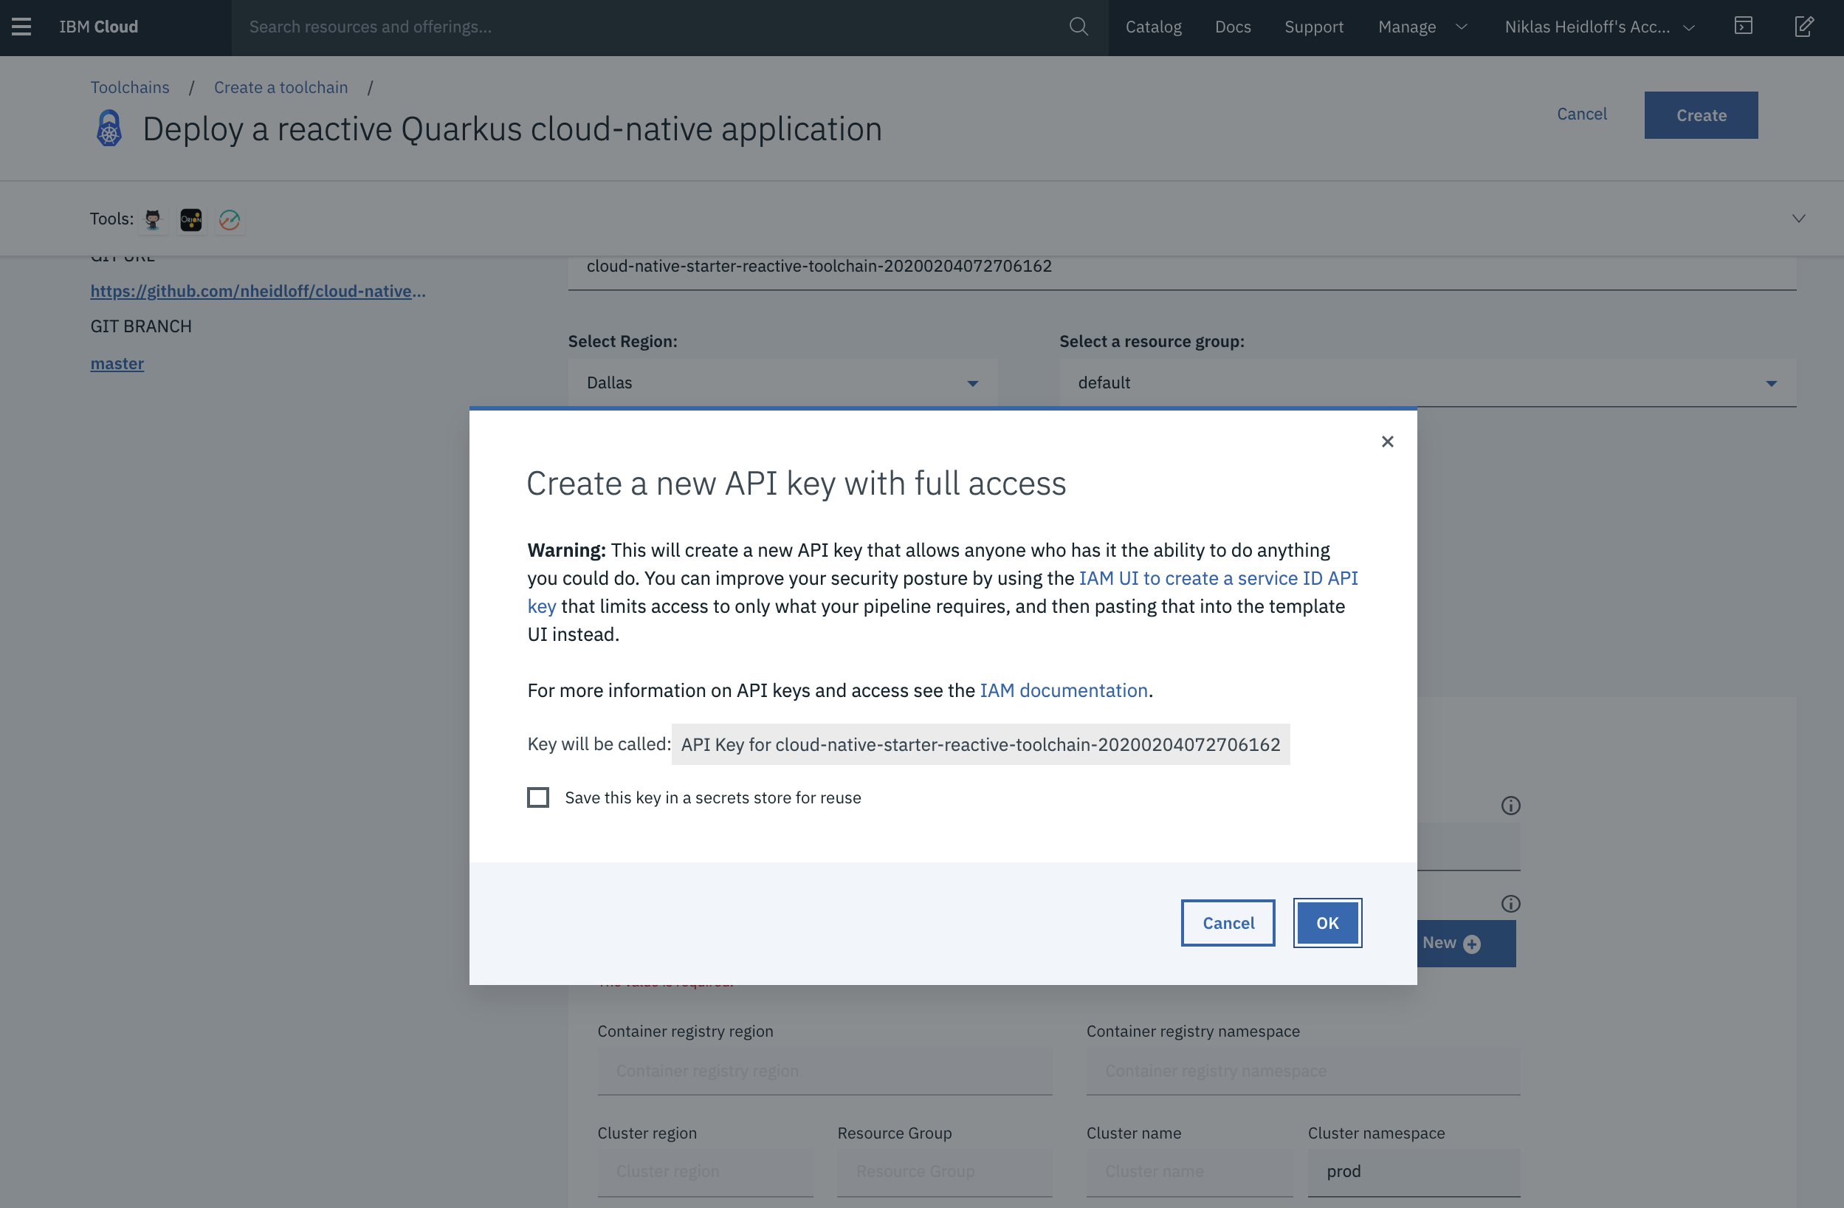Open the hamburger navigation menu
The width and height of the screenshot is (1844, 1208).
[x=21, y=27]
